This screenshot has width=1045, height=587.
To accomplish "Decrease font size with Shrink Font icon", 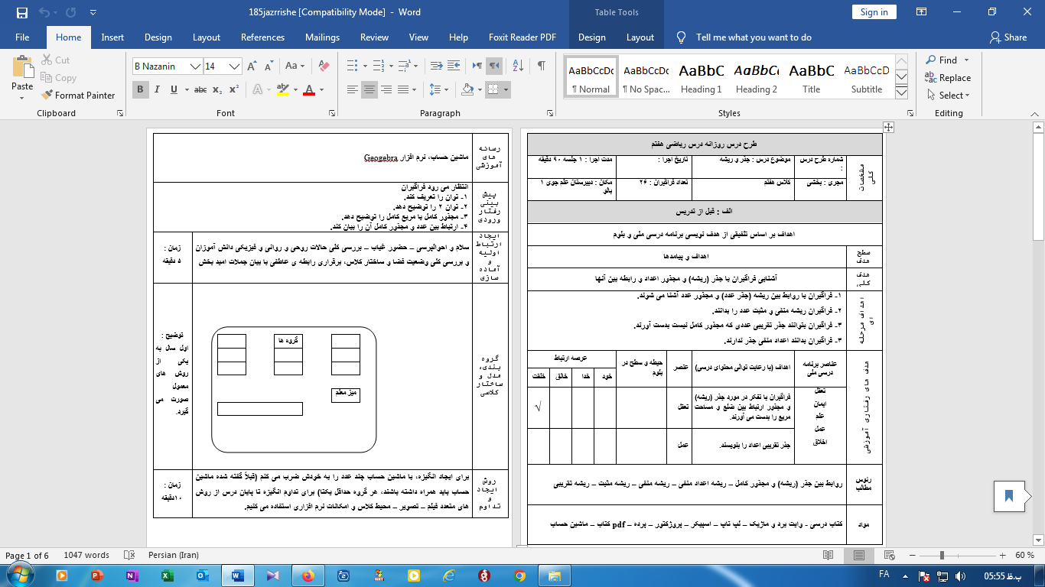I will point(267,66).
